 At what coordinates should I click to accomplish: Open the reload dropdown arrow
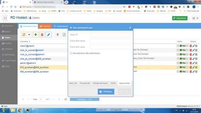coord(29,35)
